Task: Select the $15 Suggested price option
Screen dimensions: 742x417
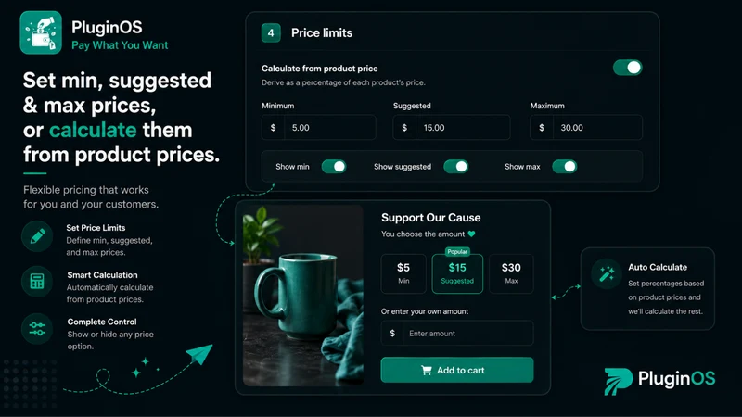Action: (457, 273)
